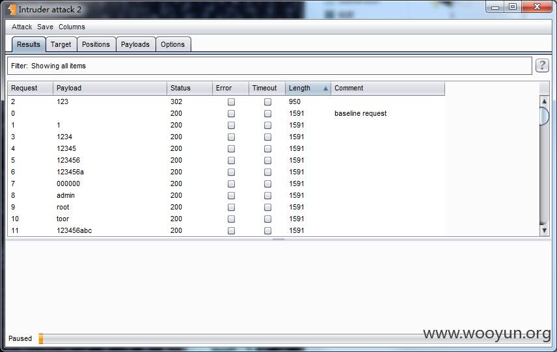Open the Attack menu
Screen dimensions: 557x352
(x=21, y=27)
